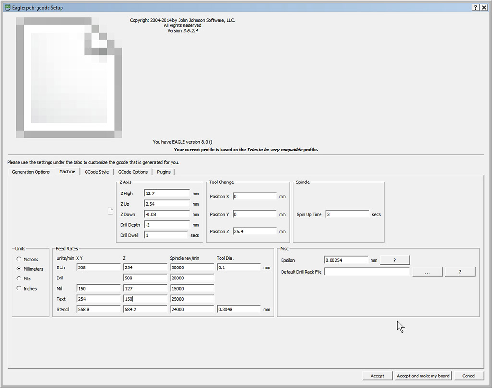The image size is (492, 388).
Task: Click the Mill spindle speed field
Action: (192, 288)
